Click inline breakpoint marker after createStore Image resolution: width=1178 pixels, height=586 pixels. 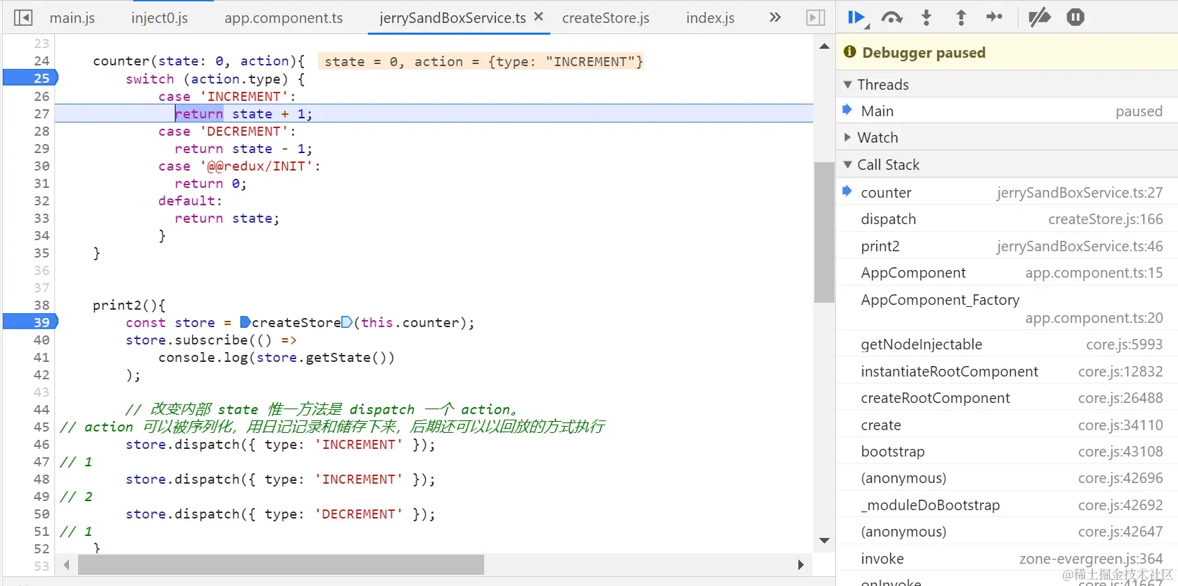pos(347,322)
